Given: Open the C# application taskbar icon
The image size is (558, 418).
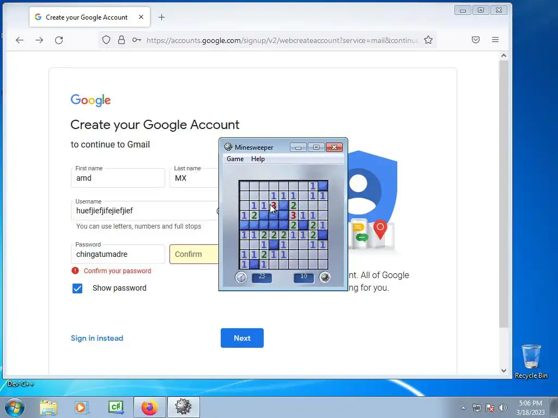Looking at the screenshot, I should 116,407.
